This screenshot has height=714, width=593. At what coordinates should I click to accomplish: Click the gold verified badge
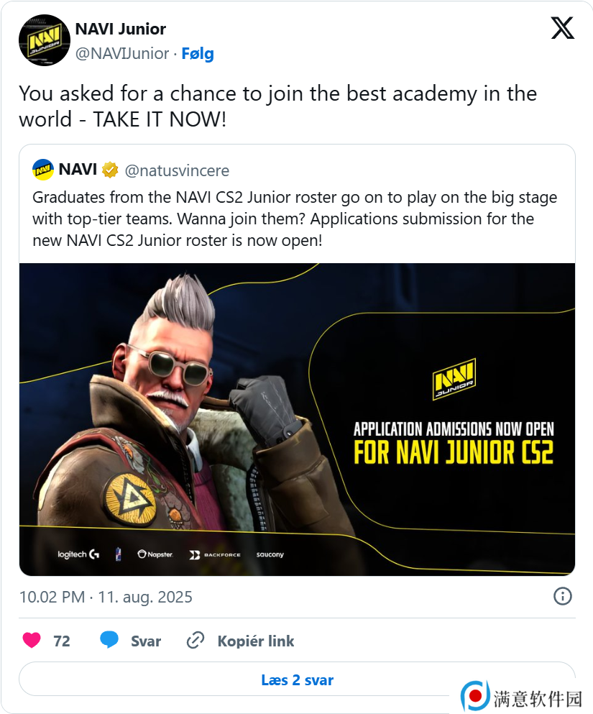[110, 170]
